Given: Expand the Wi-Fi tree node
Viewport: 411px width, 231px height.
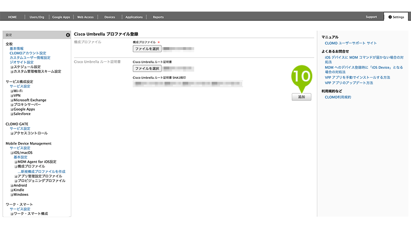Looking at the screenshot, I should (x=12, y=91).
